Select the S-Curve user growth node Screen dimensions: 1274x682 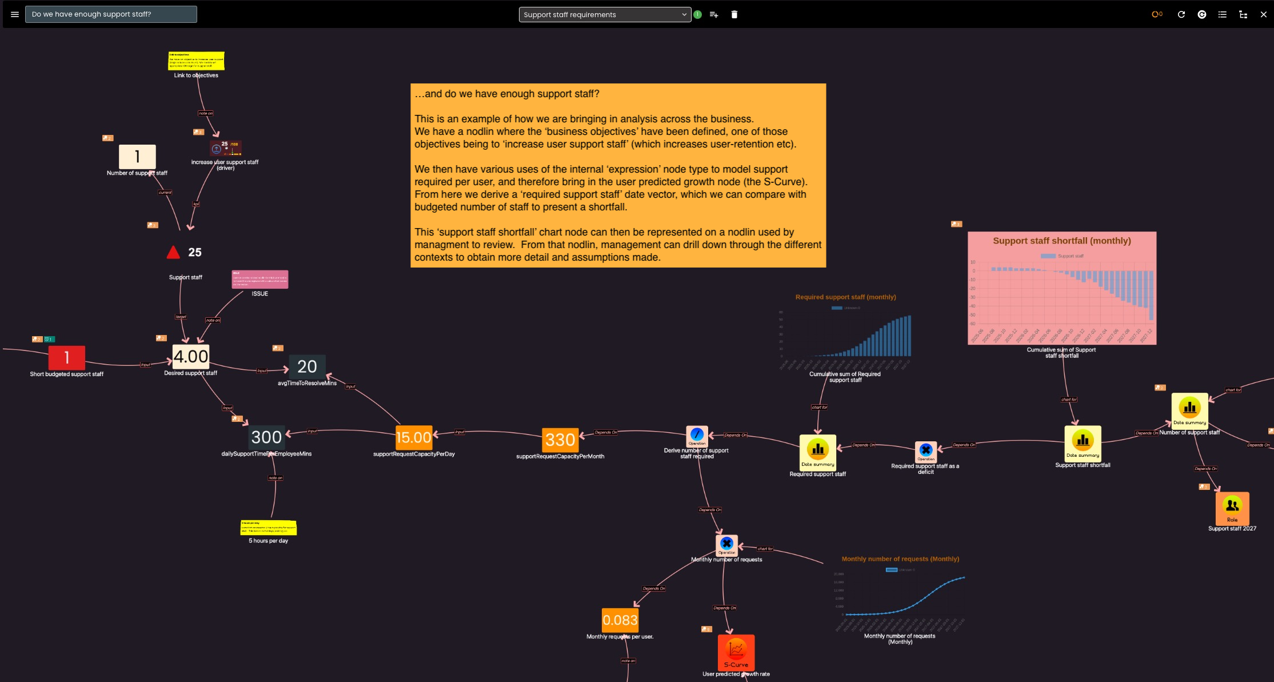pyautogui.click(x=736, y=652)
